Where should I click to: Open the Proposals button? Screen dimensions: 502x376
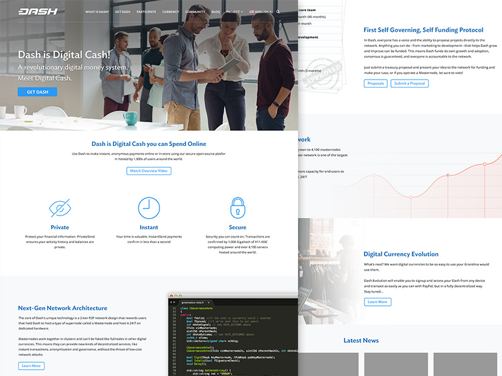pyautogui.click(x=375, y=83)
